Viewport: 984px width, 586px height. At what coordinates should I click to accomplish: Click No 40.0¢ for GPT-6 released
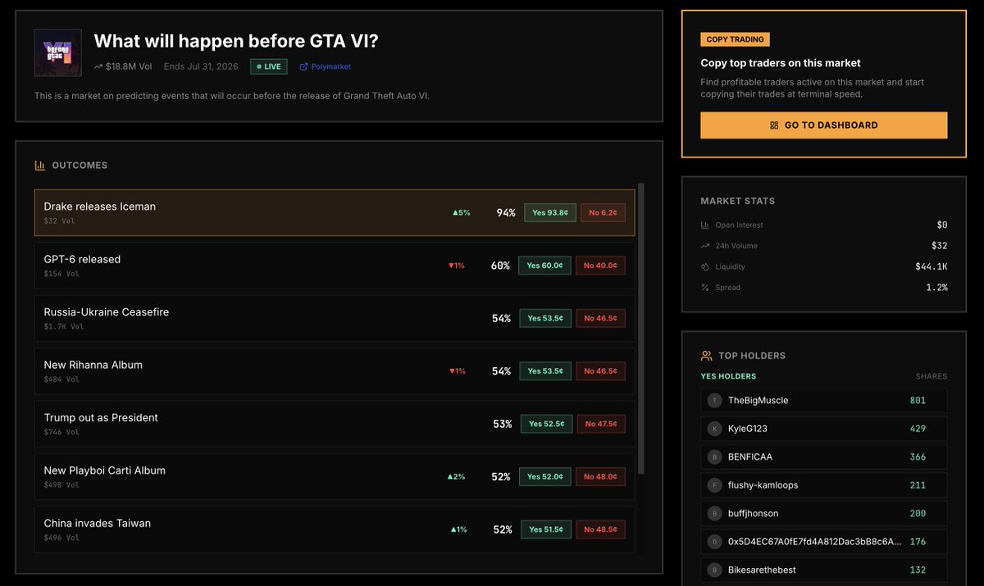tap(600, 266)
